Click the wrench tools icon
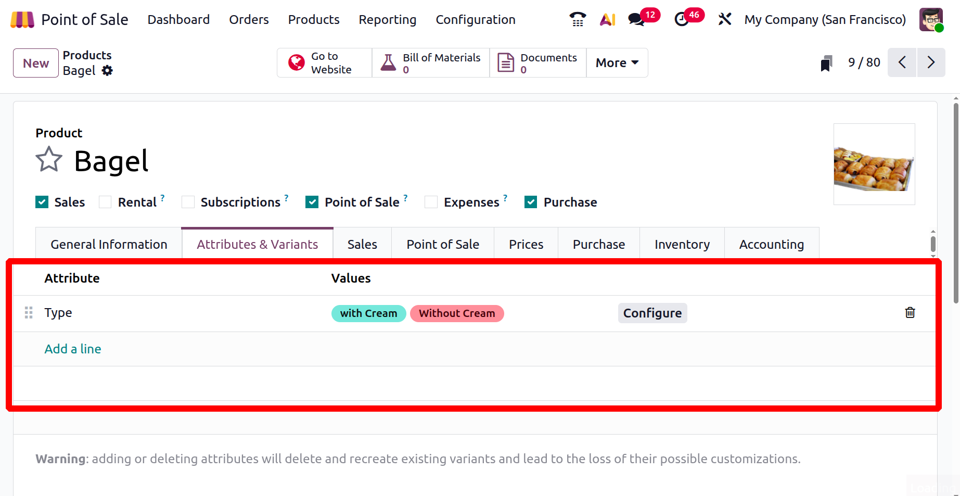 tap(724, 20)
